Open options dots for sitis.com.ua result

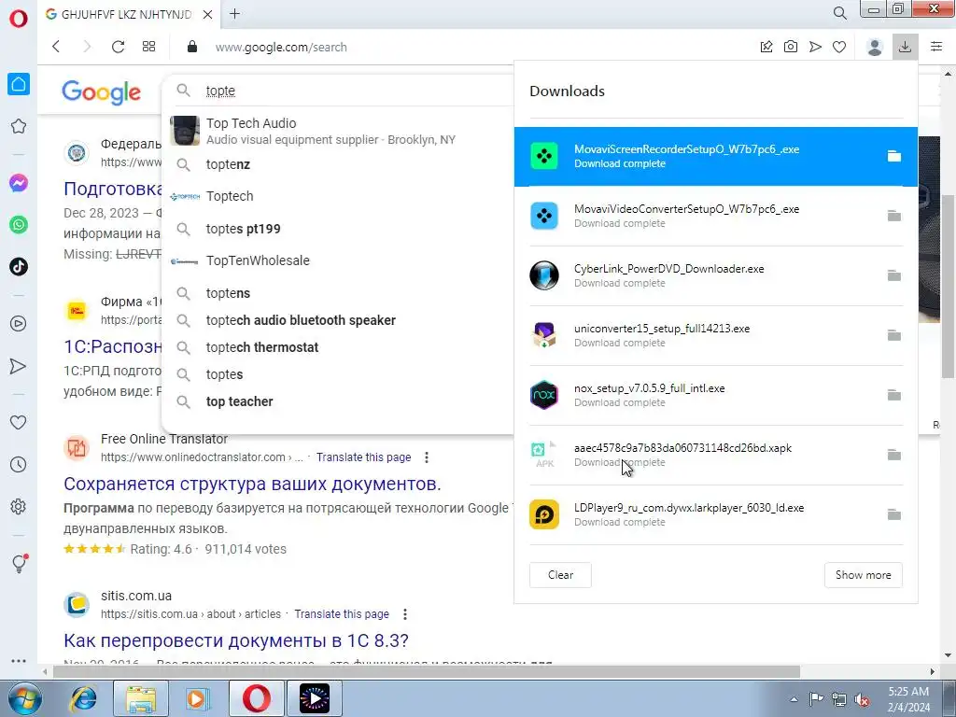pos(405,614)
